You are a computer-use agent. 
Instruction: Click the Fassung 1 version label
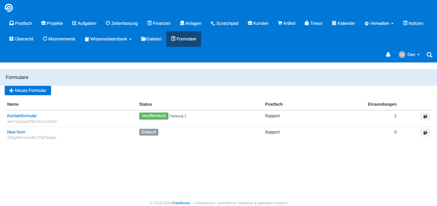tap(178, 116)
